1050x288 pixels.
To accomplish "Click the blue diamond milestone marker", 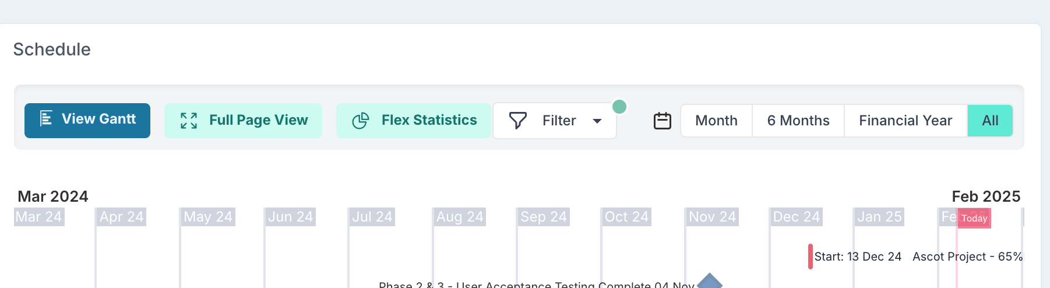I will pyautogui.click(x=710, y=280).
